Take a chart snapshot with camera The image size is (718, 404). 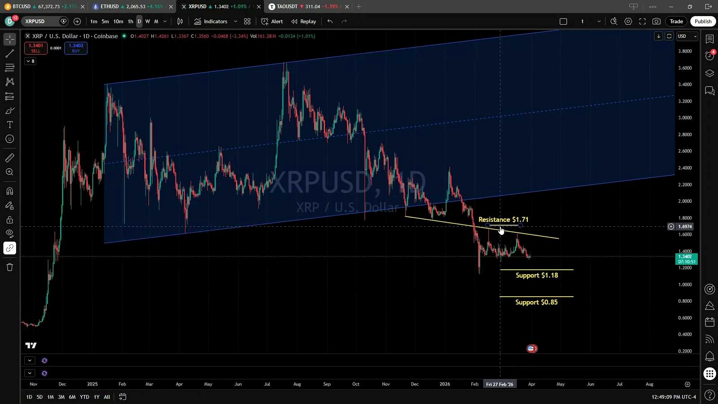(x=657, y=21)
